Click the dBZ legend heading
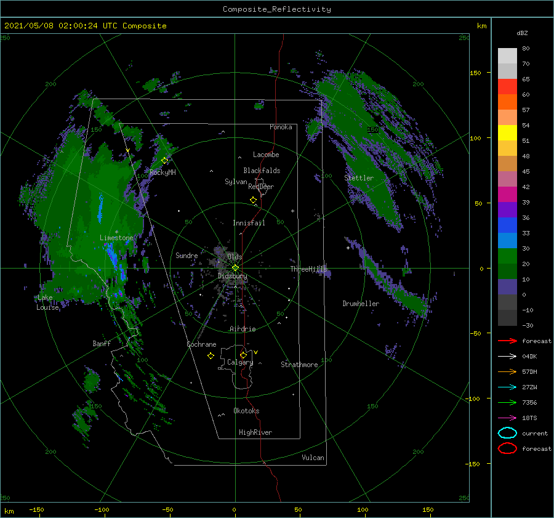554x518 pixels. pos(522,33)
